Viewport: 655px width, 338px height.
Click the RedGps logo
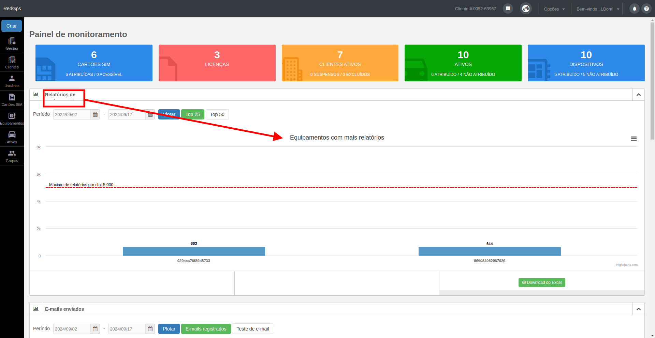click(12, 9)
